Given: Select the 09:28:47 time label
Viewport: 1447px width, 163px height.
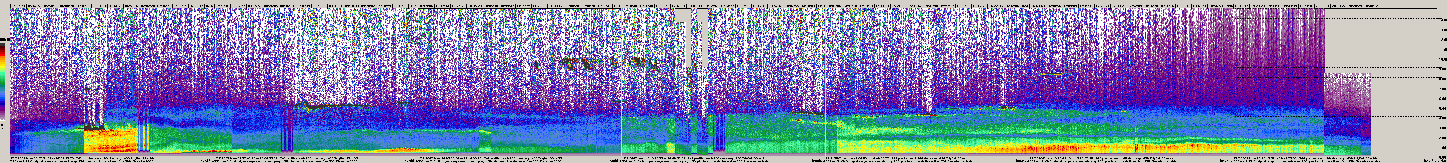Looking at the screenshot, I should [368, 5].
